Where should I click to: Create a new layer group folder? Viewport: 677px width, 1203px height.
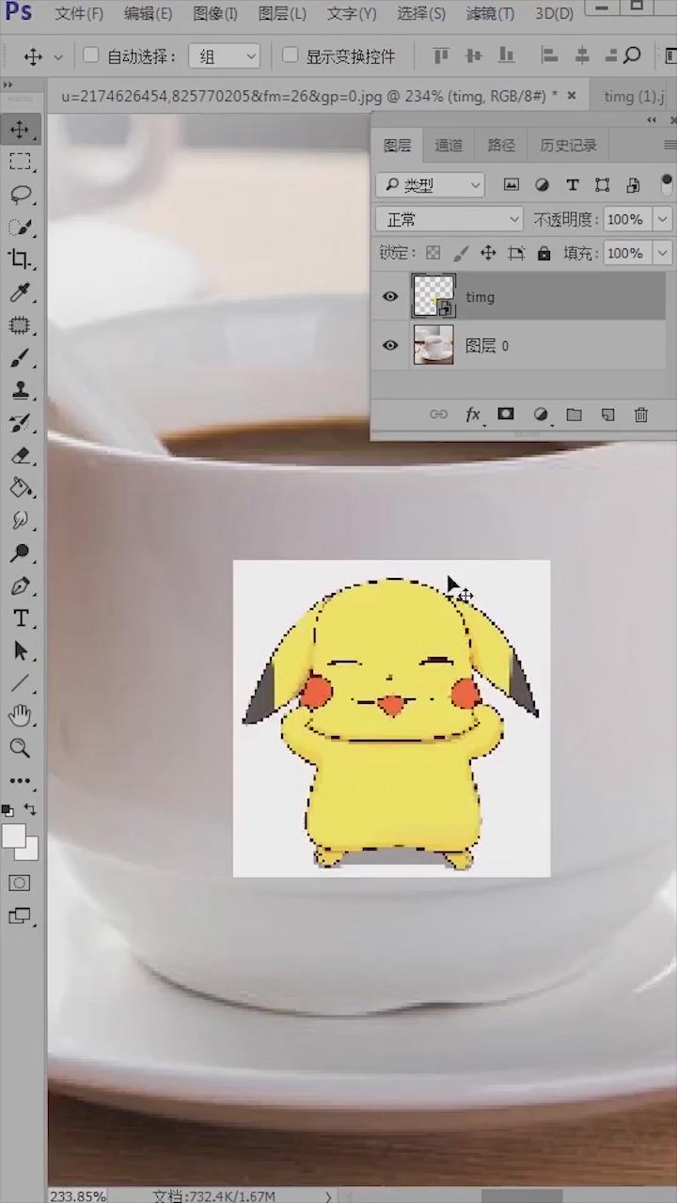tap(574, 414)
